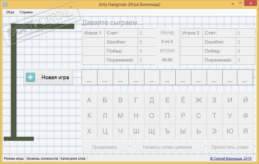This screenshot has height=164, width=259.
Task: Guess letter Ш
Action: tap(136, 131)
